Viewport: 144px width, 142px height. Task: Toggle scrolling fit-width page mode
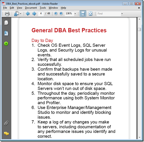[83, 13]
